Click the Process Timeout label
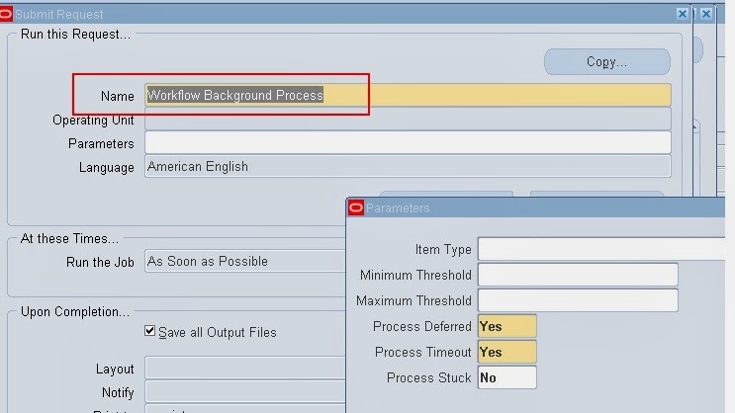Screen dimensions: 735x413 422,352
